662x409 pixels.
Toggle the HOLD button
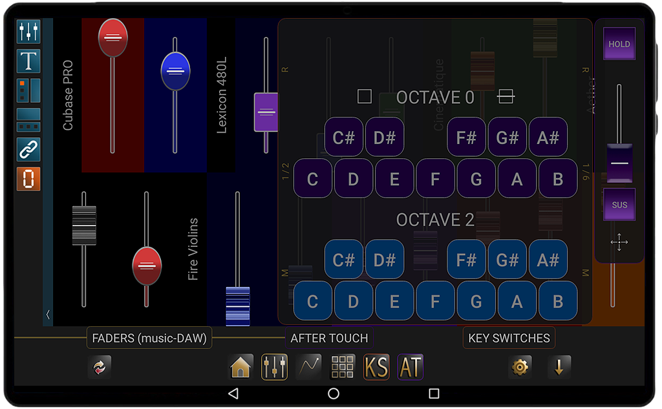tap(619, 45)
